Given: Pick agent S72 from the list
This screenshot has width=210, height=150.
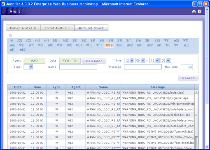Looking at the screenshot, I should (120, 41).
